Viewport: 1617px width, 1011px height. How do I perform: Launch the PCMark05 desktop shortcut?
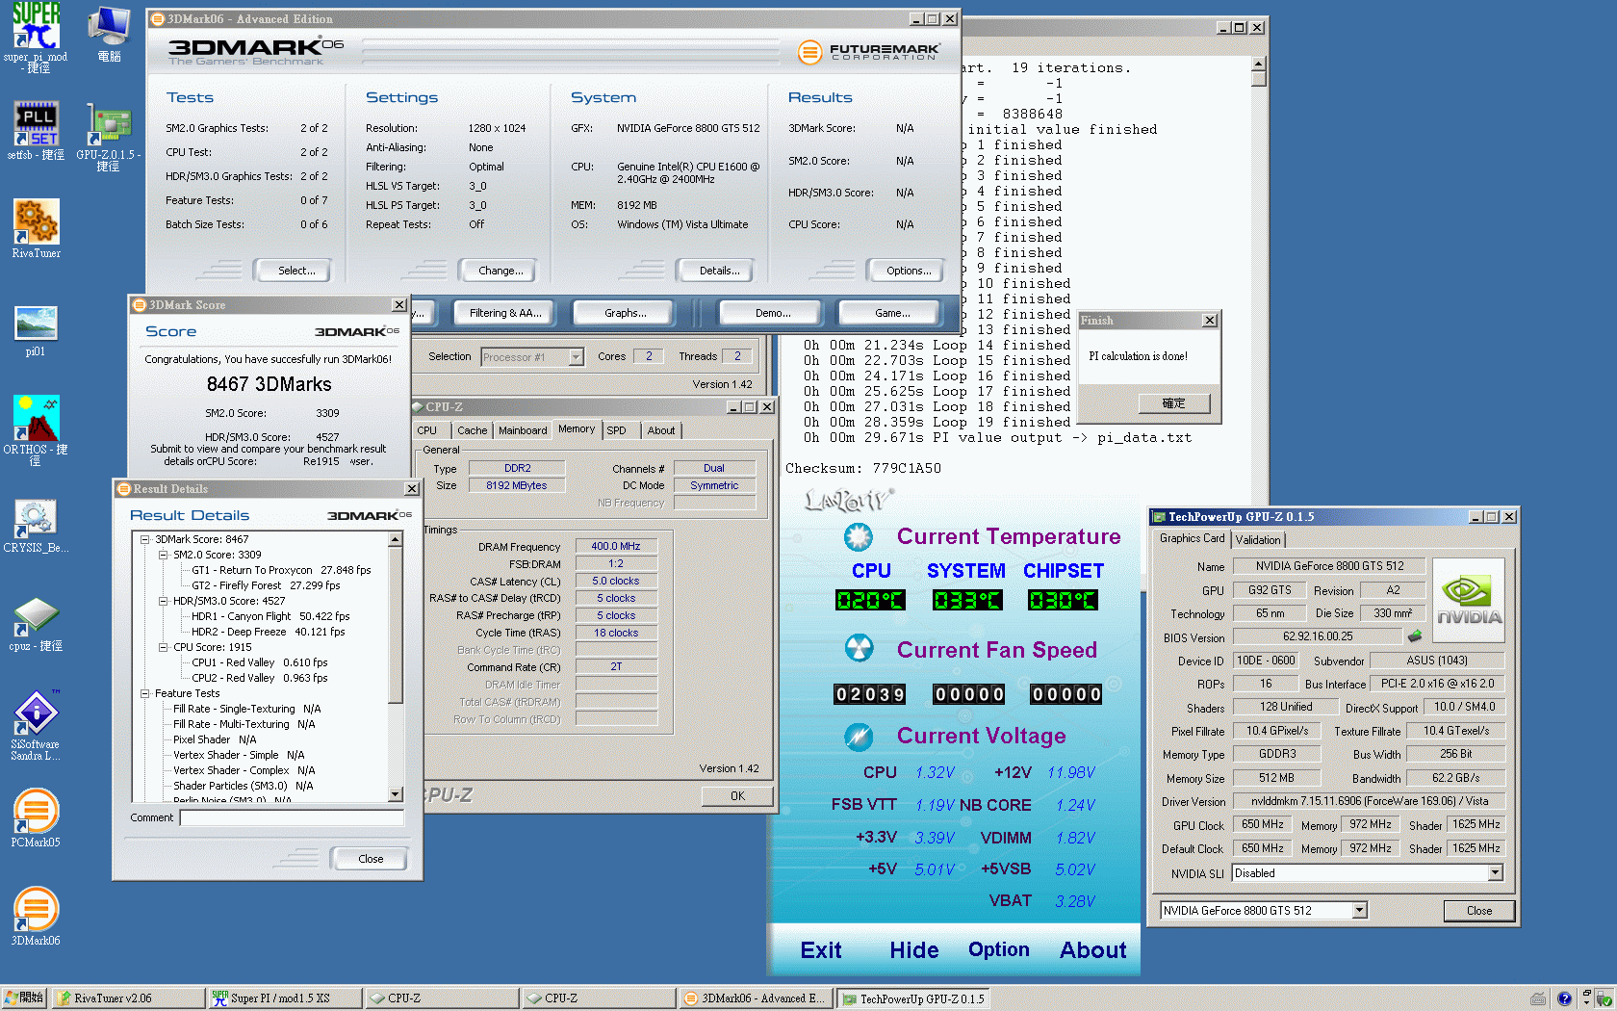point(36,817)
